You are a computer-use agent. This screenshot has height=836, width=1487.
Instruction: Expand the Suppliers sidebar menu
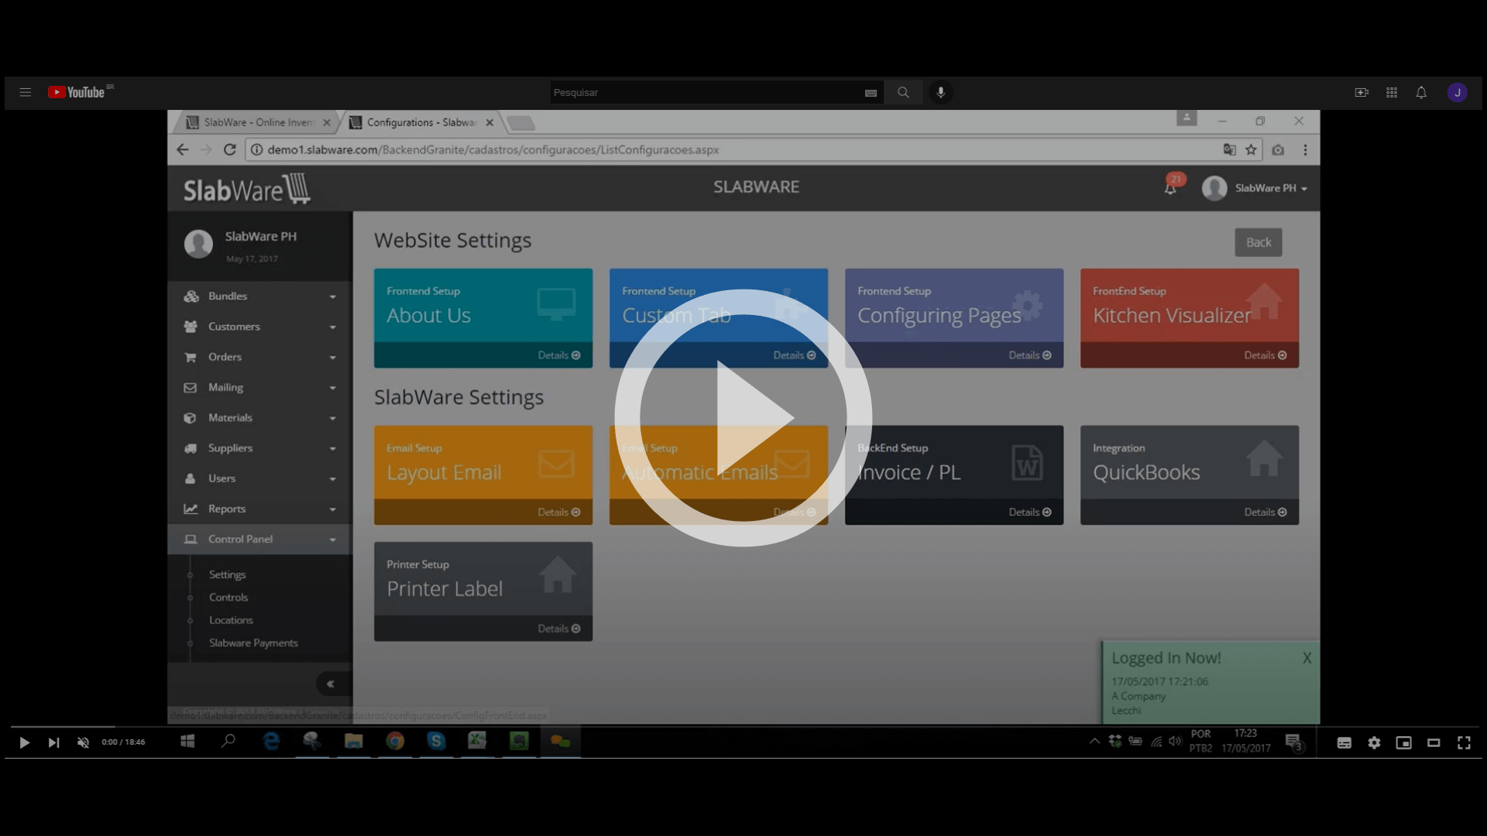tap(259, 448)
